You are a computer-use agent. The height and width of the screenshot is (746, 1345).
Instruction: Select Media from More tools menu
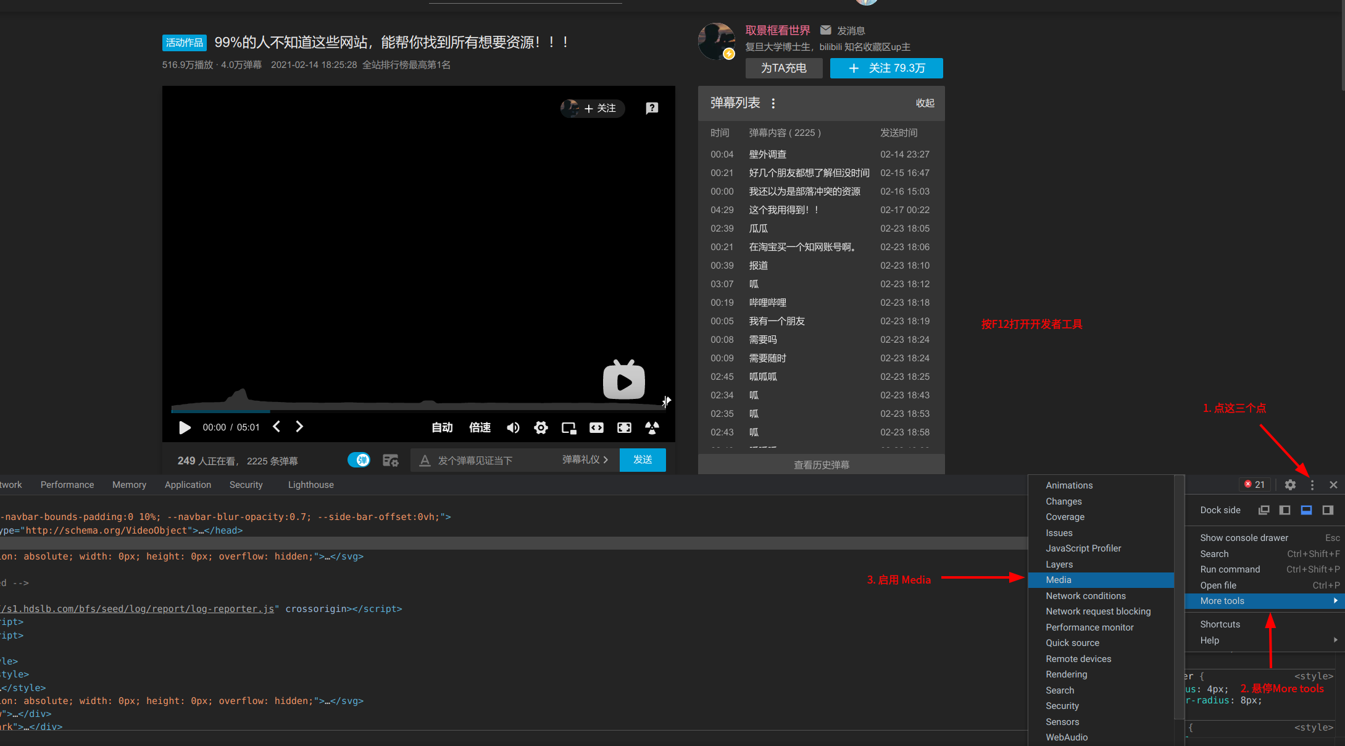click(1059, 580)
